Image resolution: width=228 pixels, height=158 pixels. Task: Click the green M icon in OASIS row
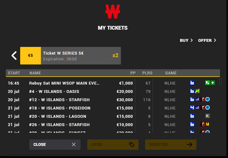197,91
